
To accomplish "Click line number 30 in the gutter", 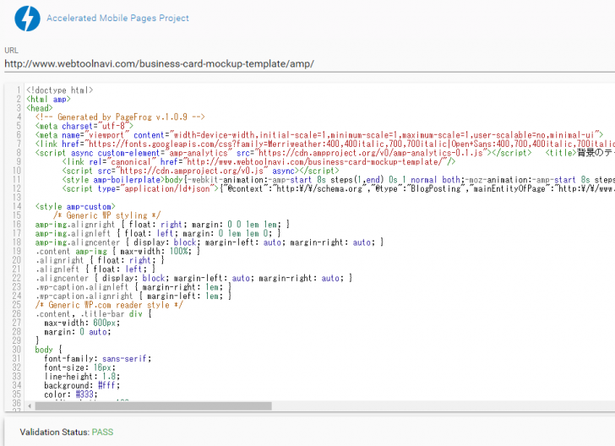I will tap(17, 350).
